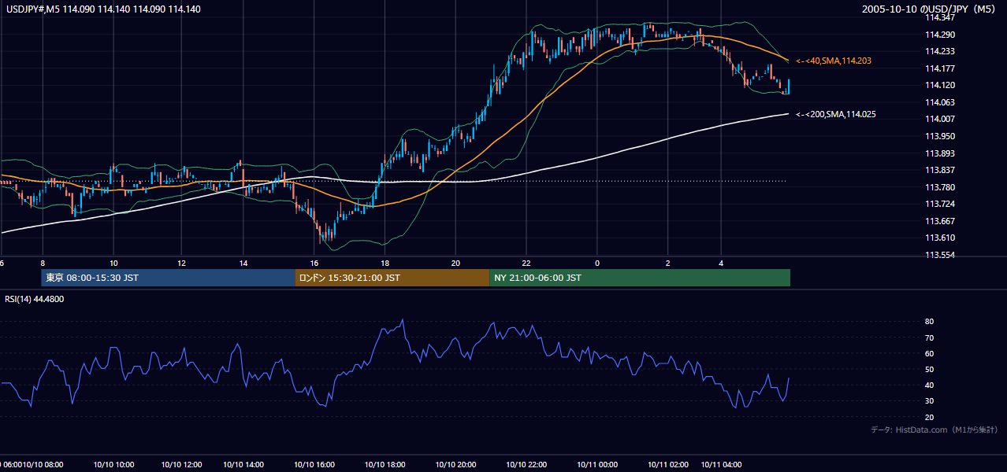1007x472 pixels.
Task: Click RSI scale value 80
Action: 929,322
